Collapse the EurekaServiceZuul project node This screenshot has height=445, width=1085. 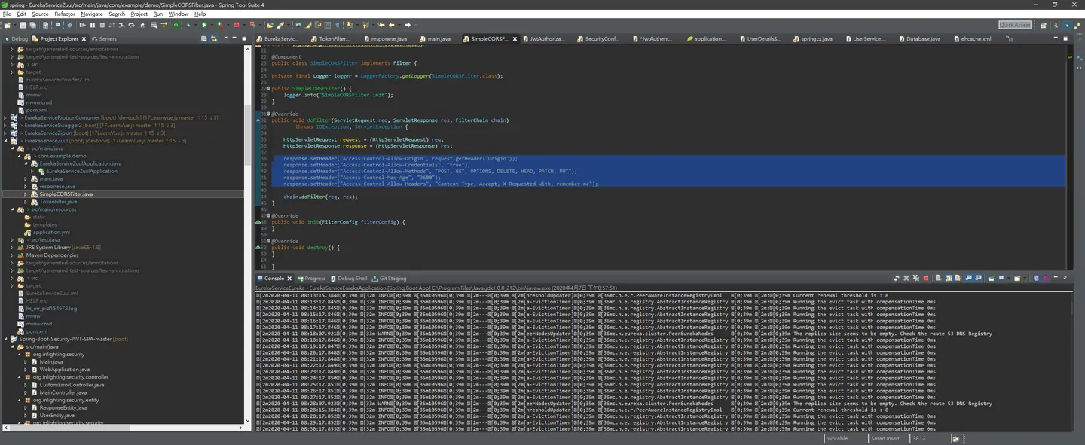5,140
